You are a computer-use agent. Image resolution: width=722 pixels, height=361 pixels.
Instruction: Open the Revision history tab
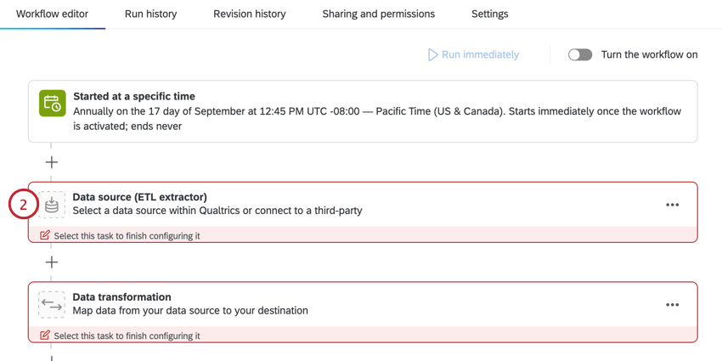(250, 14)
